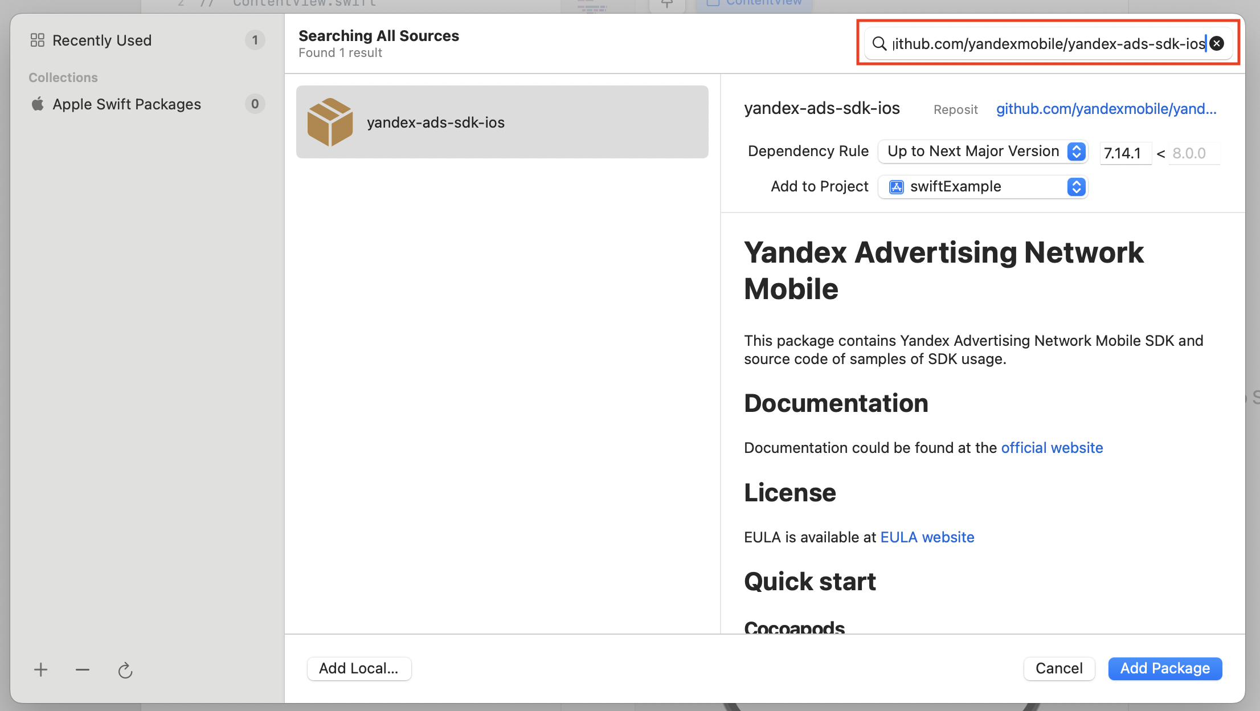Open the github.com/yandexmobile repository link

point(1106,109)
